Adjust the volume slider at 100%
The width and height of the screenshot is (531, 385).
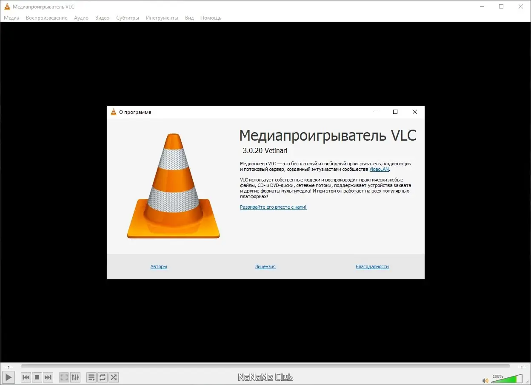point(507,379)
